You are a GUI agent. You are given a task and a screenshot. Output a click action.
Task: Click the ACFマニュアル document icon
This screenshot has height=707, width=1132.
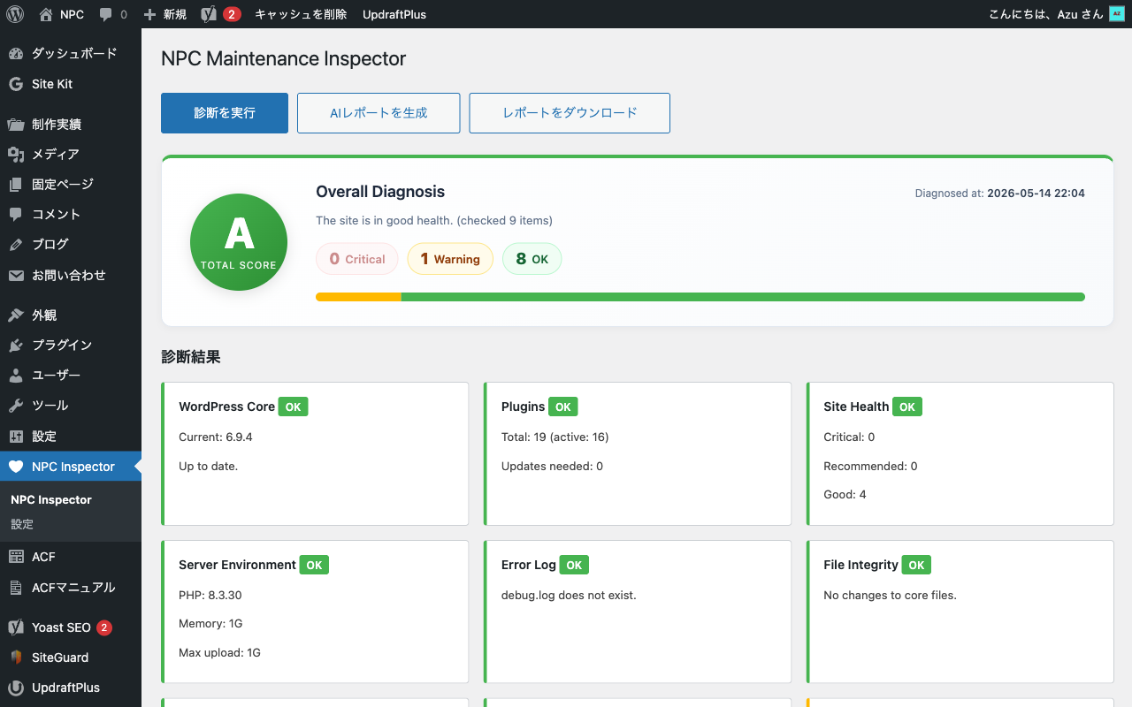point(16,588)
